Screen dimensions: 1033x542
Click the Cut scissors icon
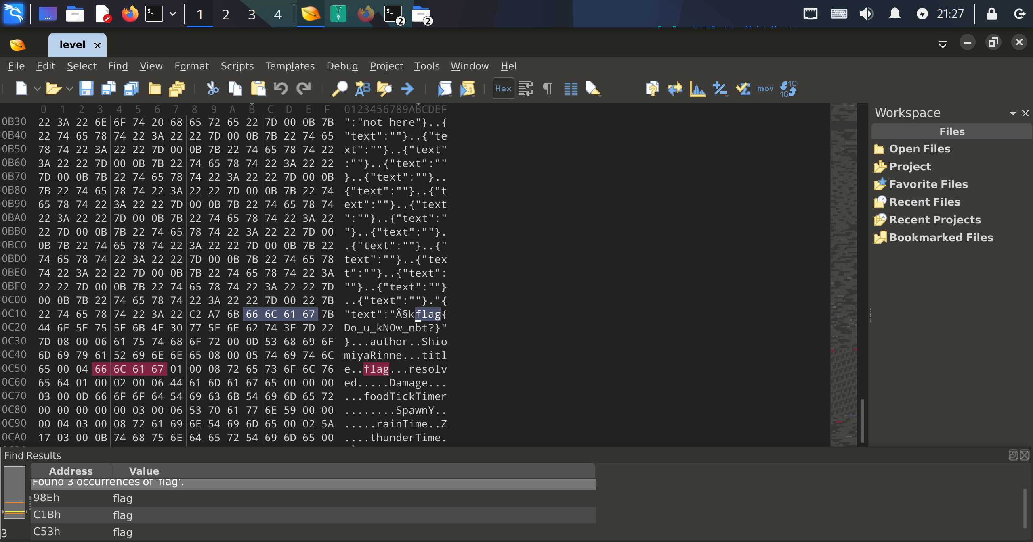point(212,88)
